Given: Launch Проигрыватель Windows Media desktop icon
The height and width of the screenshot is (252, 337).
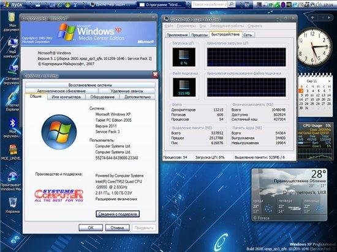Looking at the screenshot, I should pos(11,181).
